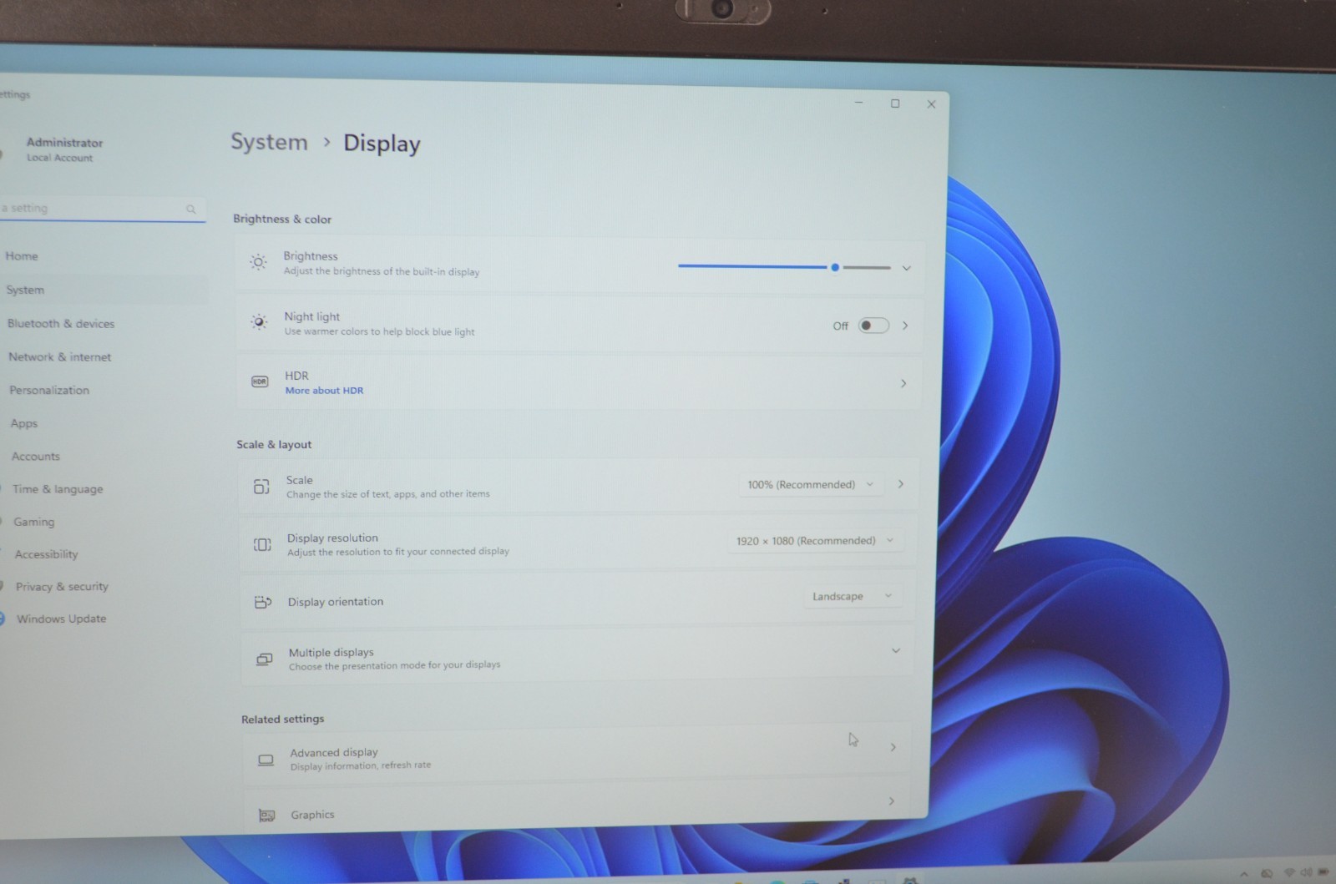Open Bluetooth & devices settings
This screenshot has width=1336, height=884.
coord(61,323)
